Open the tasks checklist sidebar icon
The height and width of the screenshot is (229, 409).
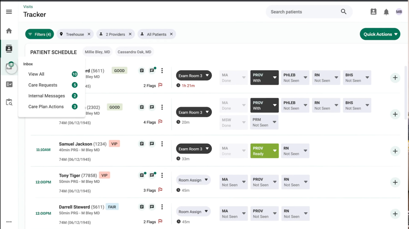9,84
